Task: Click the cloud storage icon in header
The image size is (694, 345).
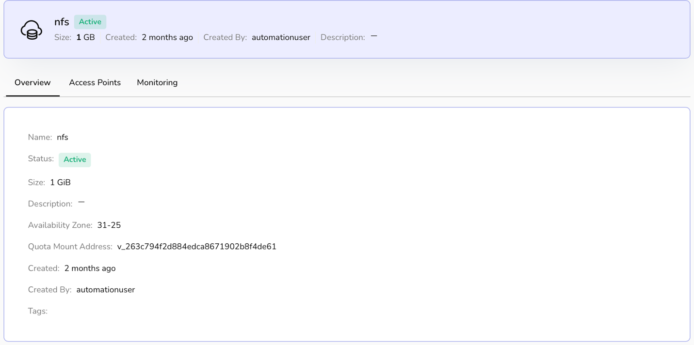Action: [x=31, y=30]
